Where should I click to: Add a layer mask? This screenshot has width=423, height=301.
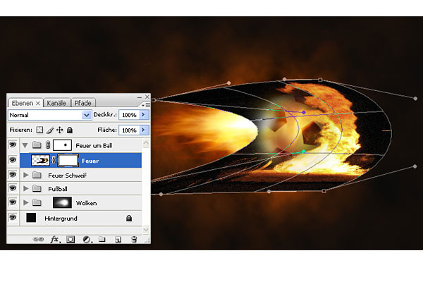pyautogui.click(x=70, y=240)
